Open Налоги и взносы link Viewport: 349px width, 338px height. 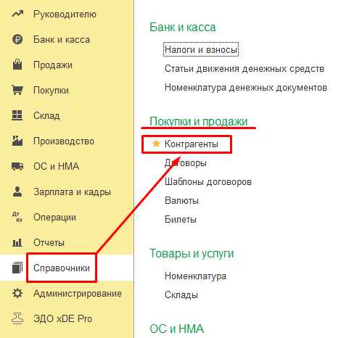coord(201,50)
